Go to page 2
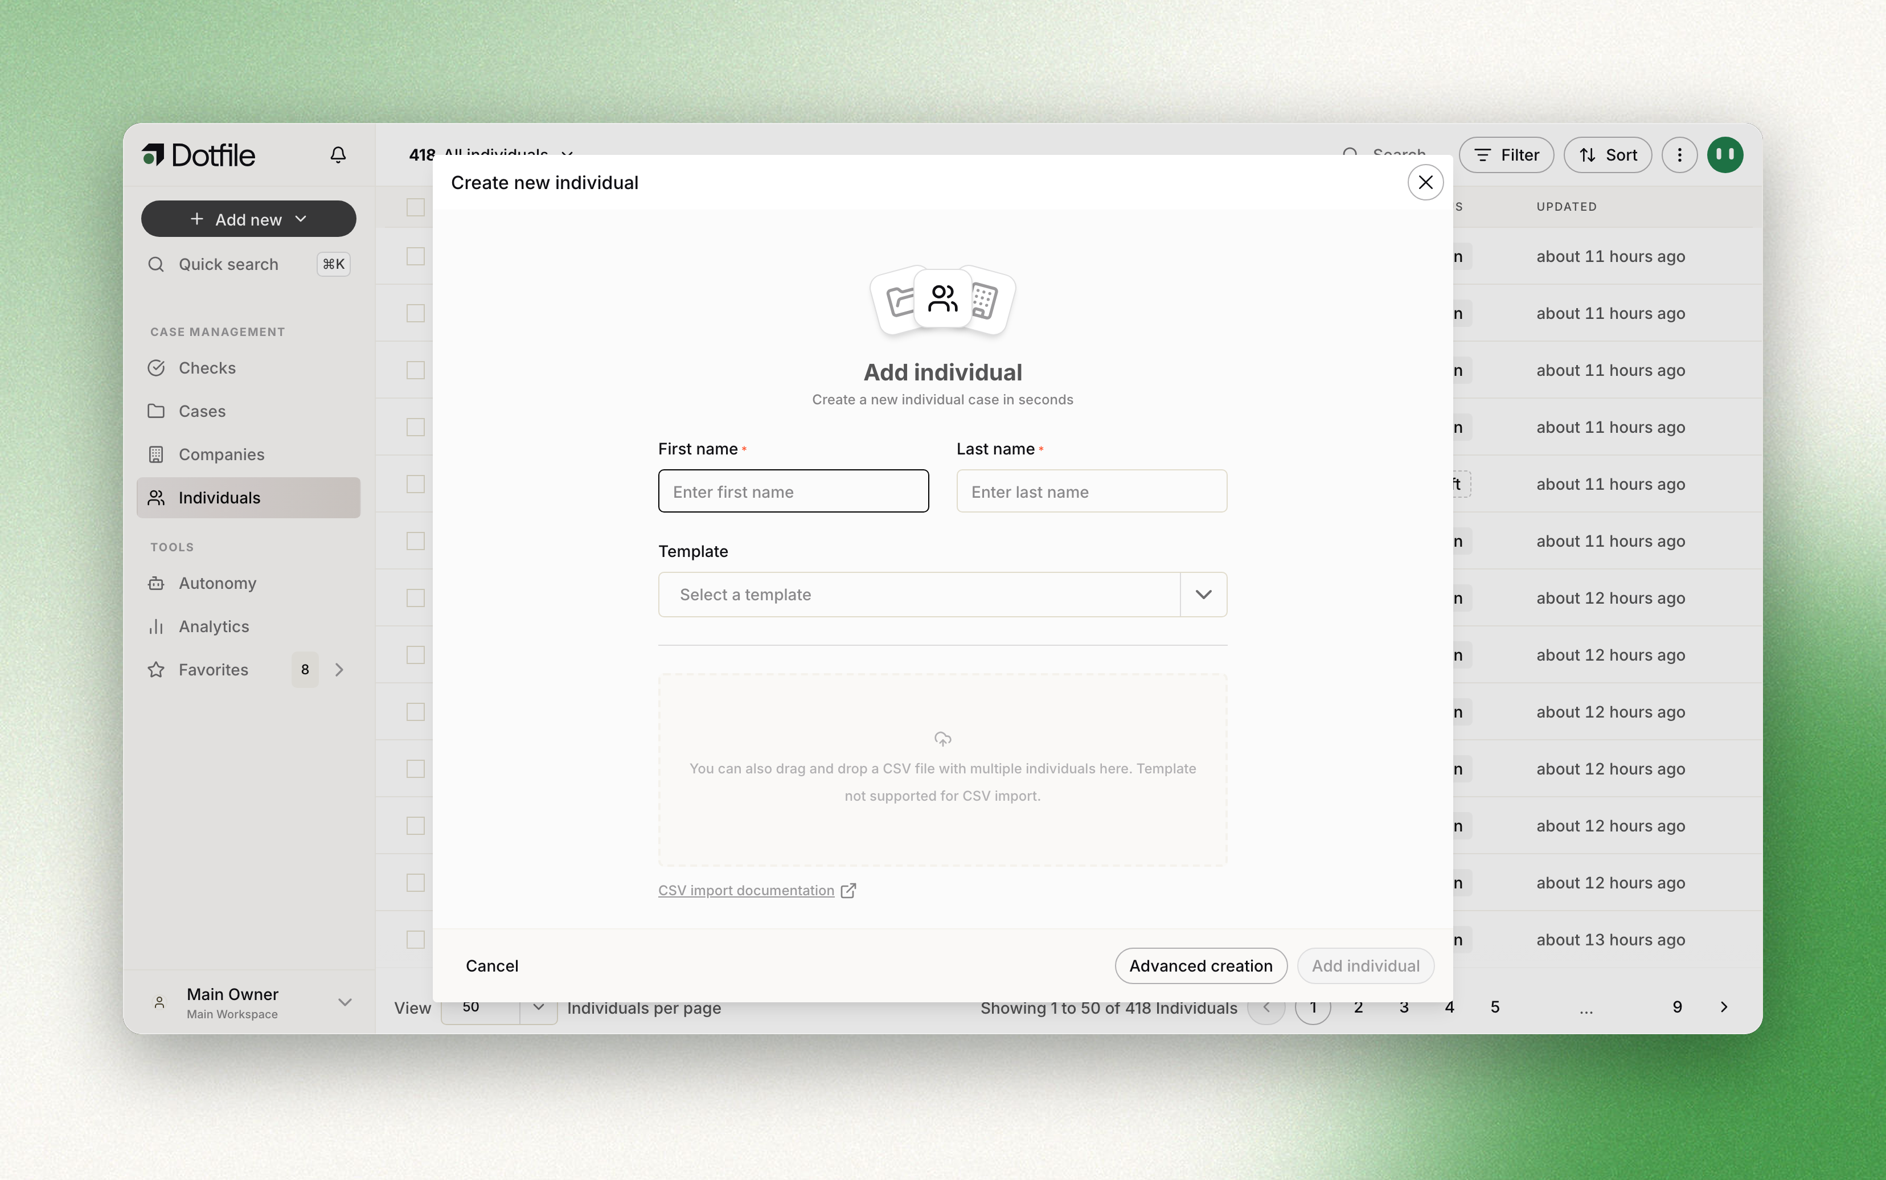The height and width of the screenshot is (1180, 1886). pos(1358,1007)
